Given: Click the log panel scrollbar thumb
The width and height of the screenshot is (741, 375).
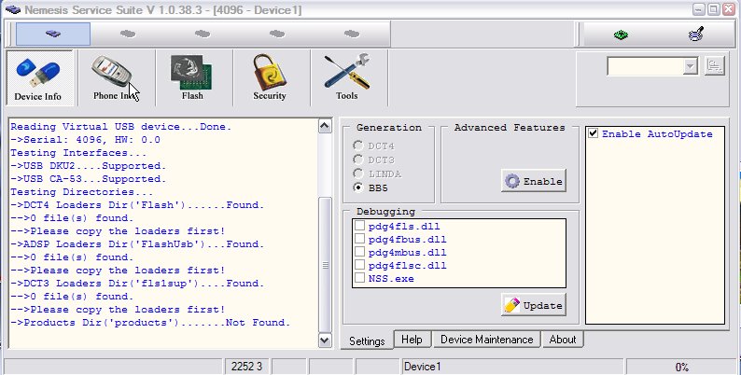Looking at the screenshot, I should (325, 265).
